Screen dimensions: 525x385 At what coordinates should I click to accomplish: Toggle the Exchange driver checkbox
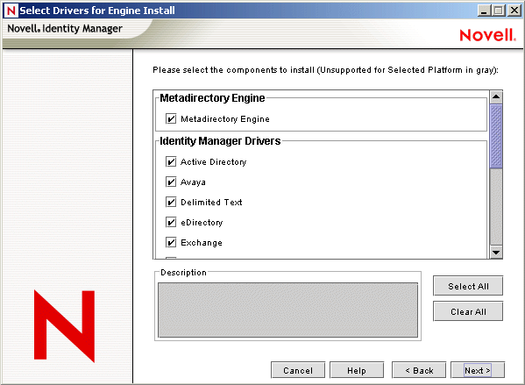point(171,242)
